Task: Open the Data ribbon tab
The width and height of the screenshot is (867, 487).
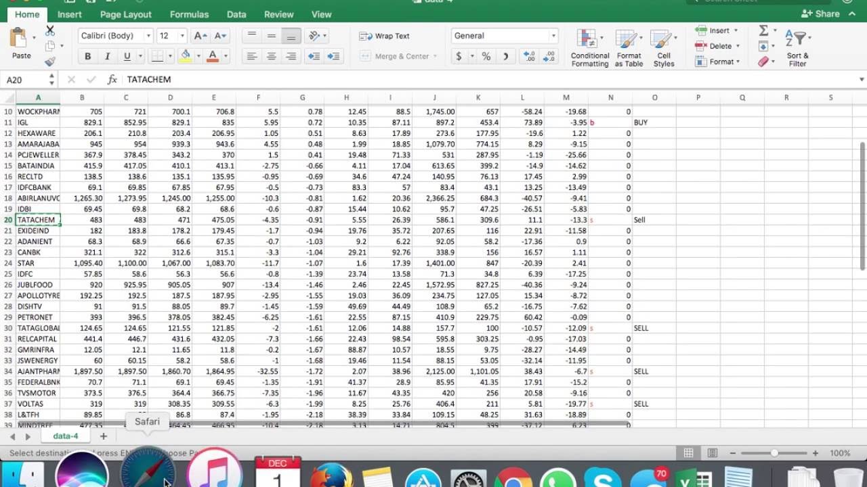Action: click(x=236, y=14)
